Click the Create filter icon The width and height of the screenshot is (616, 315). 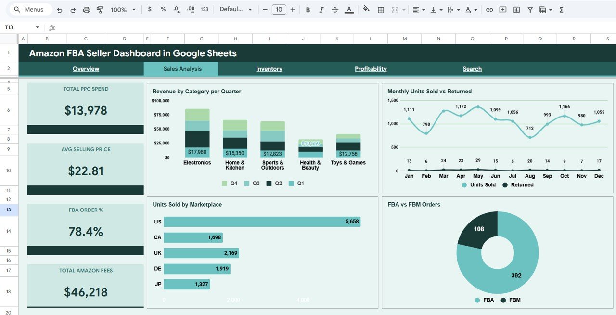[x=530, y=9]
